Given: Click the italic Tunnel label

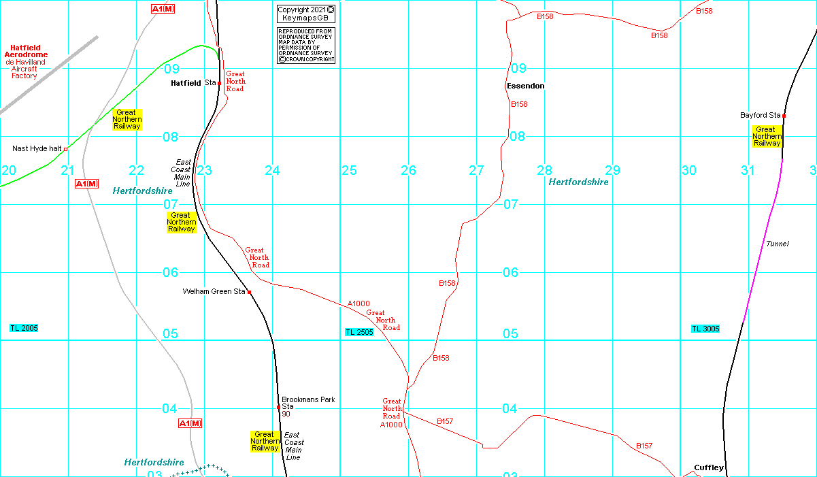Looking at the screenshot, I should pyautogui.click(x=777, y=244).
